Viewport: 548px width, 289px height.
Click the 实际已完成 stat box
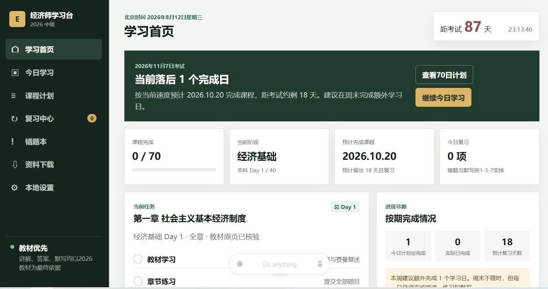[x=457, y=246]
